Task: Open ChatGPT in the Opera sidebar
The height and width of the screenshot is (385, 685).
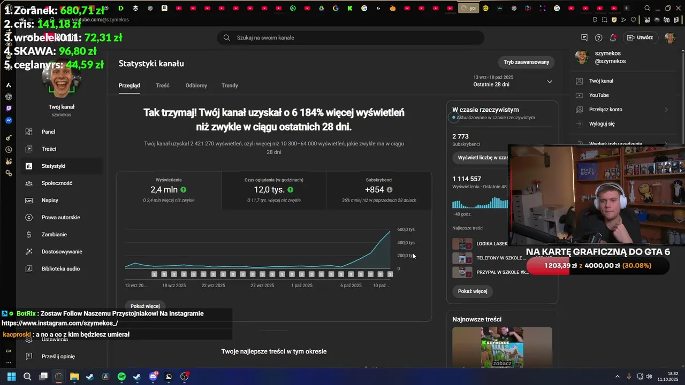Action: (9, 97)
